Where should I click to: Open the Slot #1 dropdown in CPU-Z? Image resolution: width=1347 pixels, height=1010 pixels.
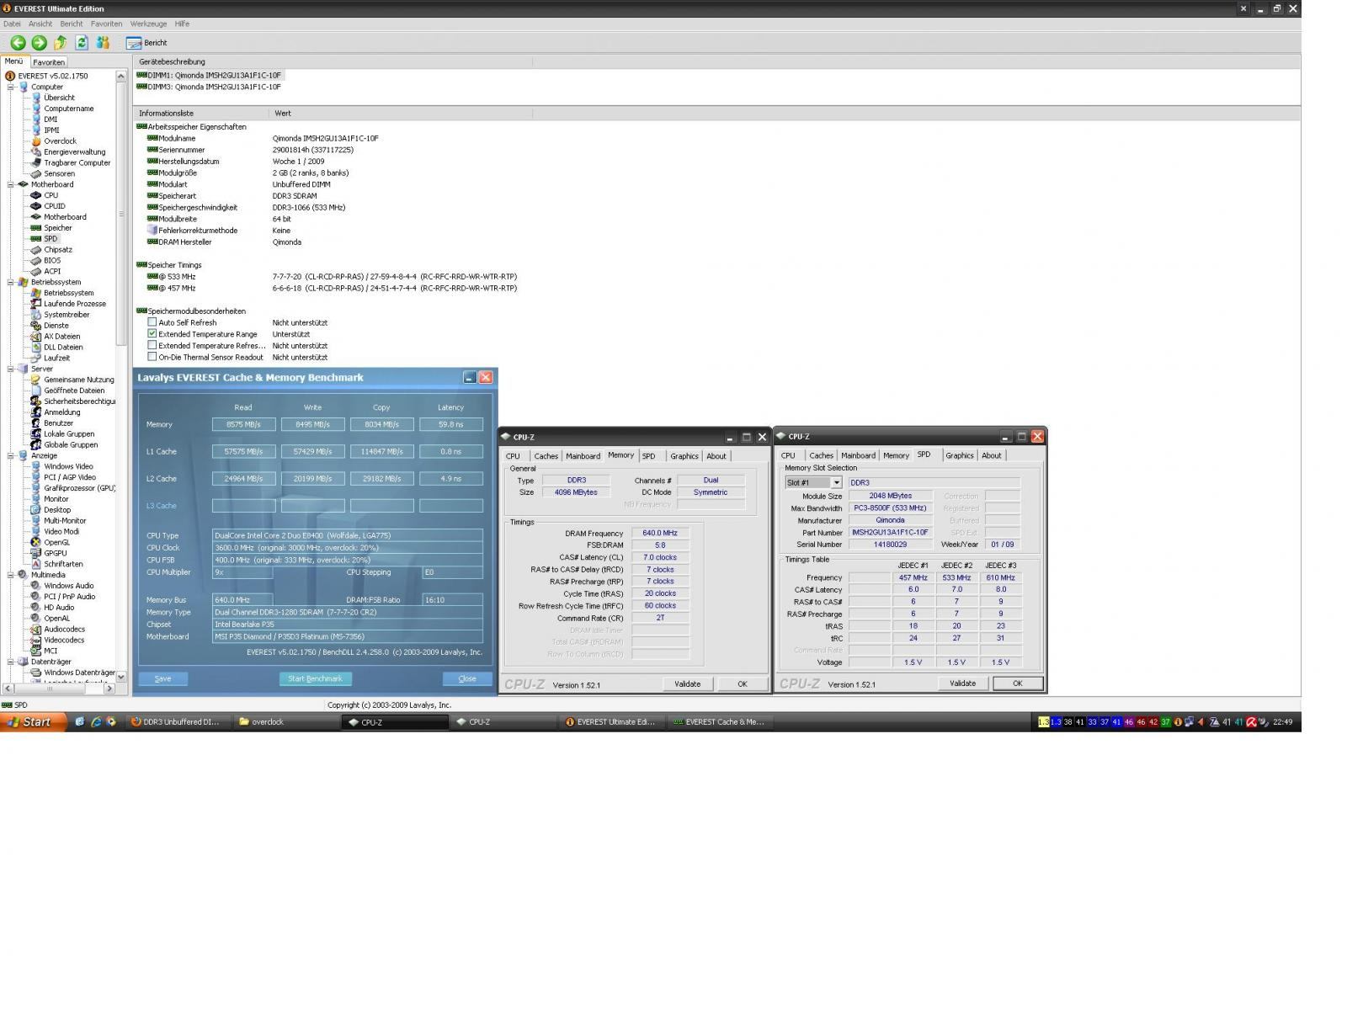coord(836,483)
